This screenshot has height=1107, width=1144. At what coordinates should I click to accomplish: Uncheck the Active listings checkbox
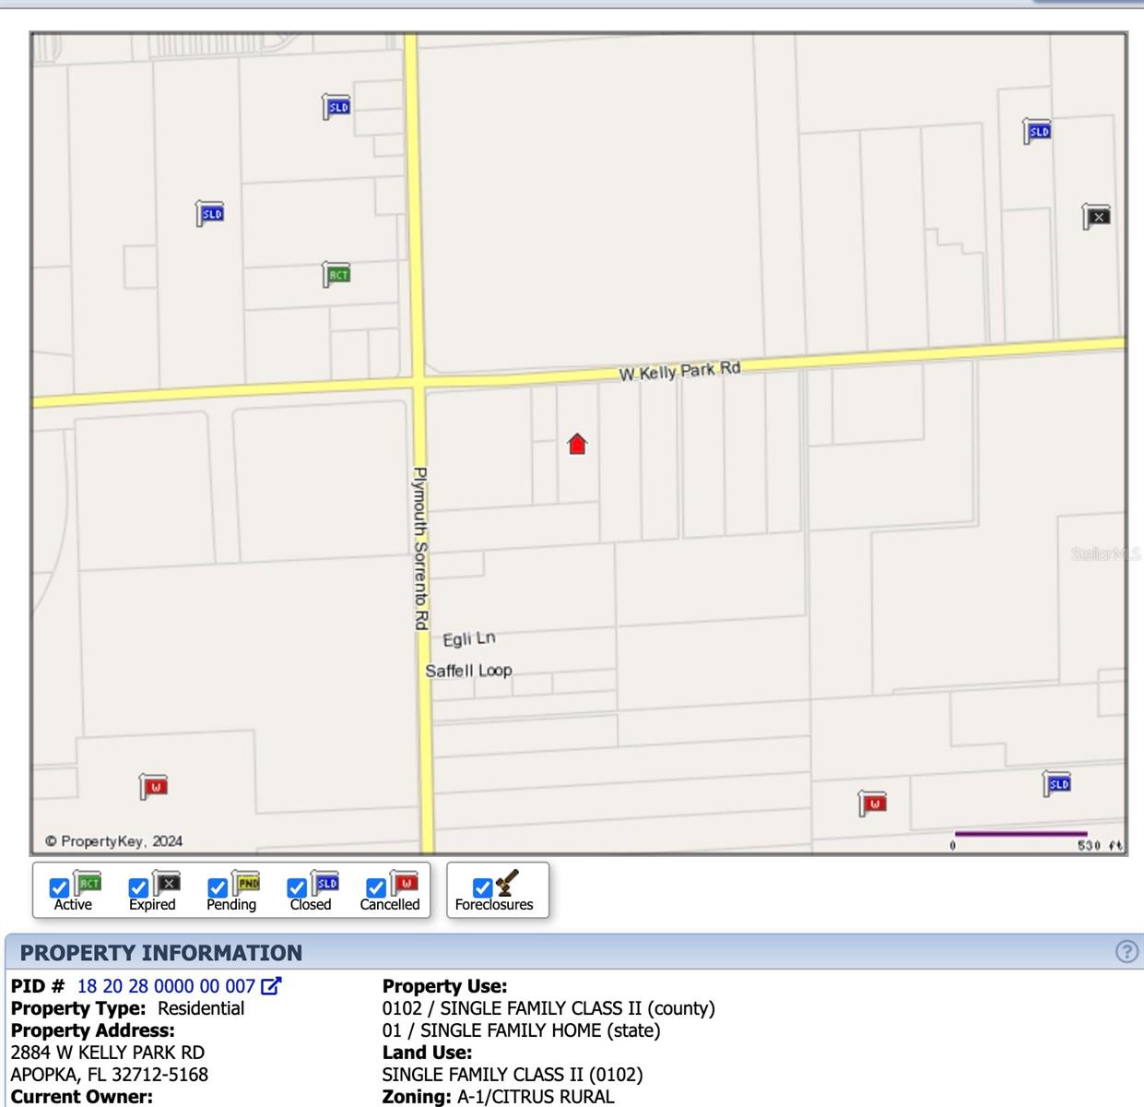click(59, 887)
